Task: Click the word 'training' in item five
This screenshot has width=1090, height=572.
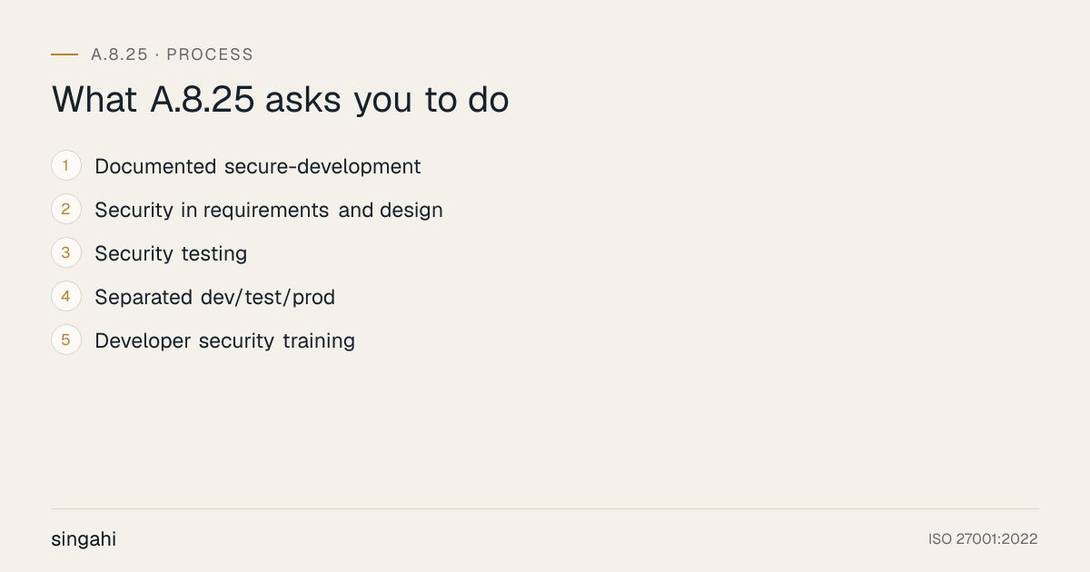Action: 319,341
